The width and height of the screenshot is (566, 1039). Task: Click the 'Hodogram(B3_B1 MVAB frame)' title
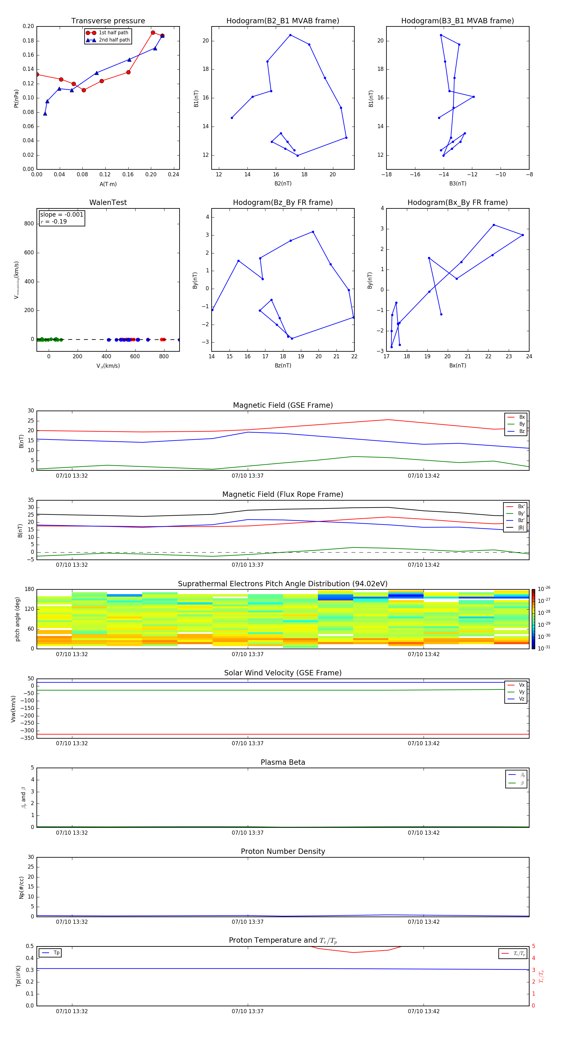pos(458,20)
